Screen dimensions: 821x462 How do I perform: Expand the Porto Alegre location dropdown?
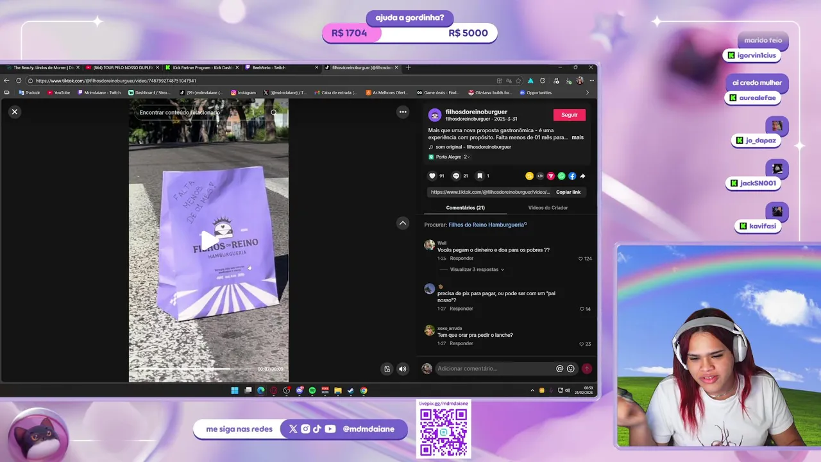tap(449, 157)
